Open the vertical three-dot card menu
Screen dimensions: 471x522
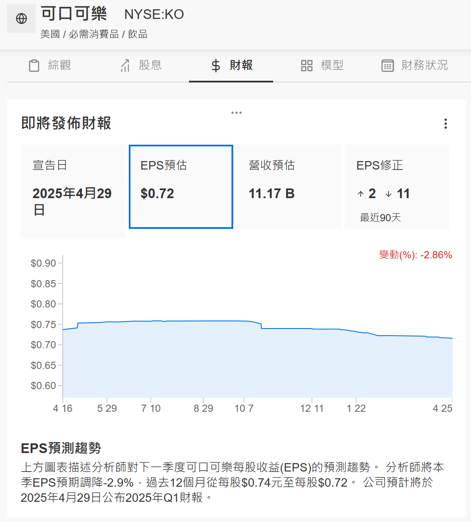click(x=446, y=124)
